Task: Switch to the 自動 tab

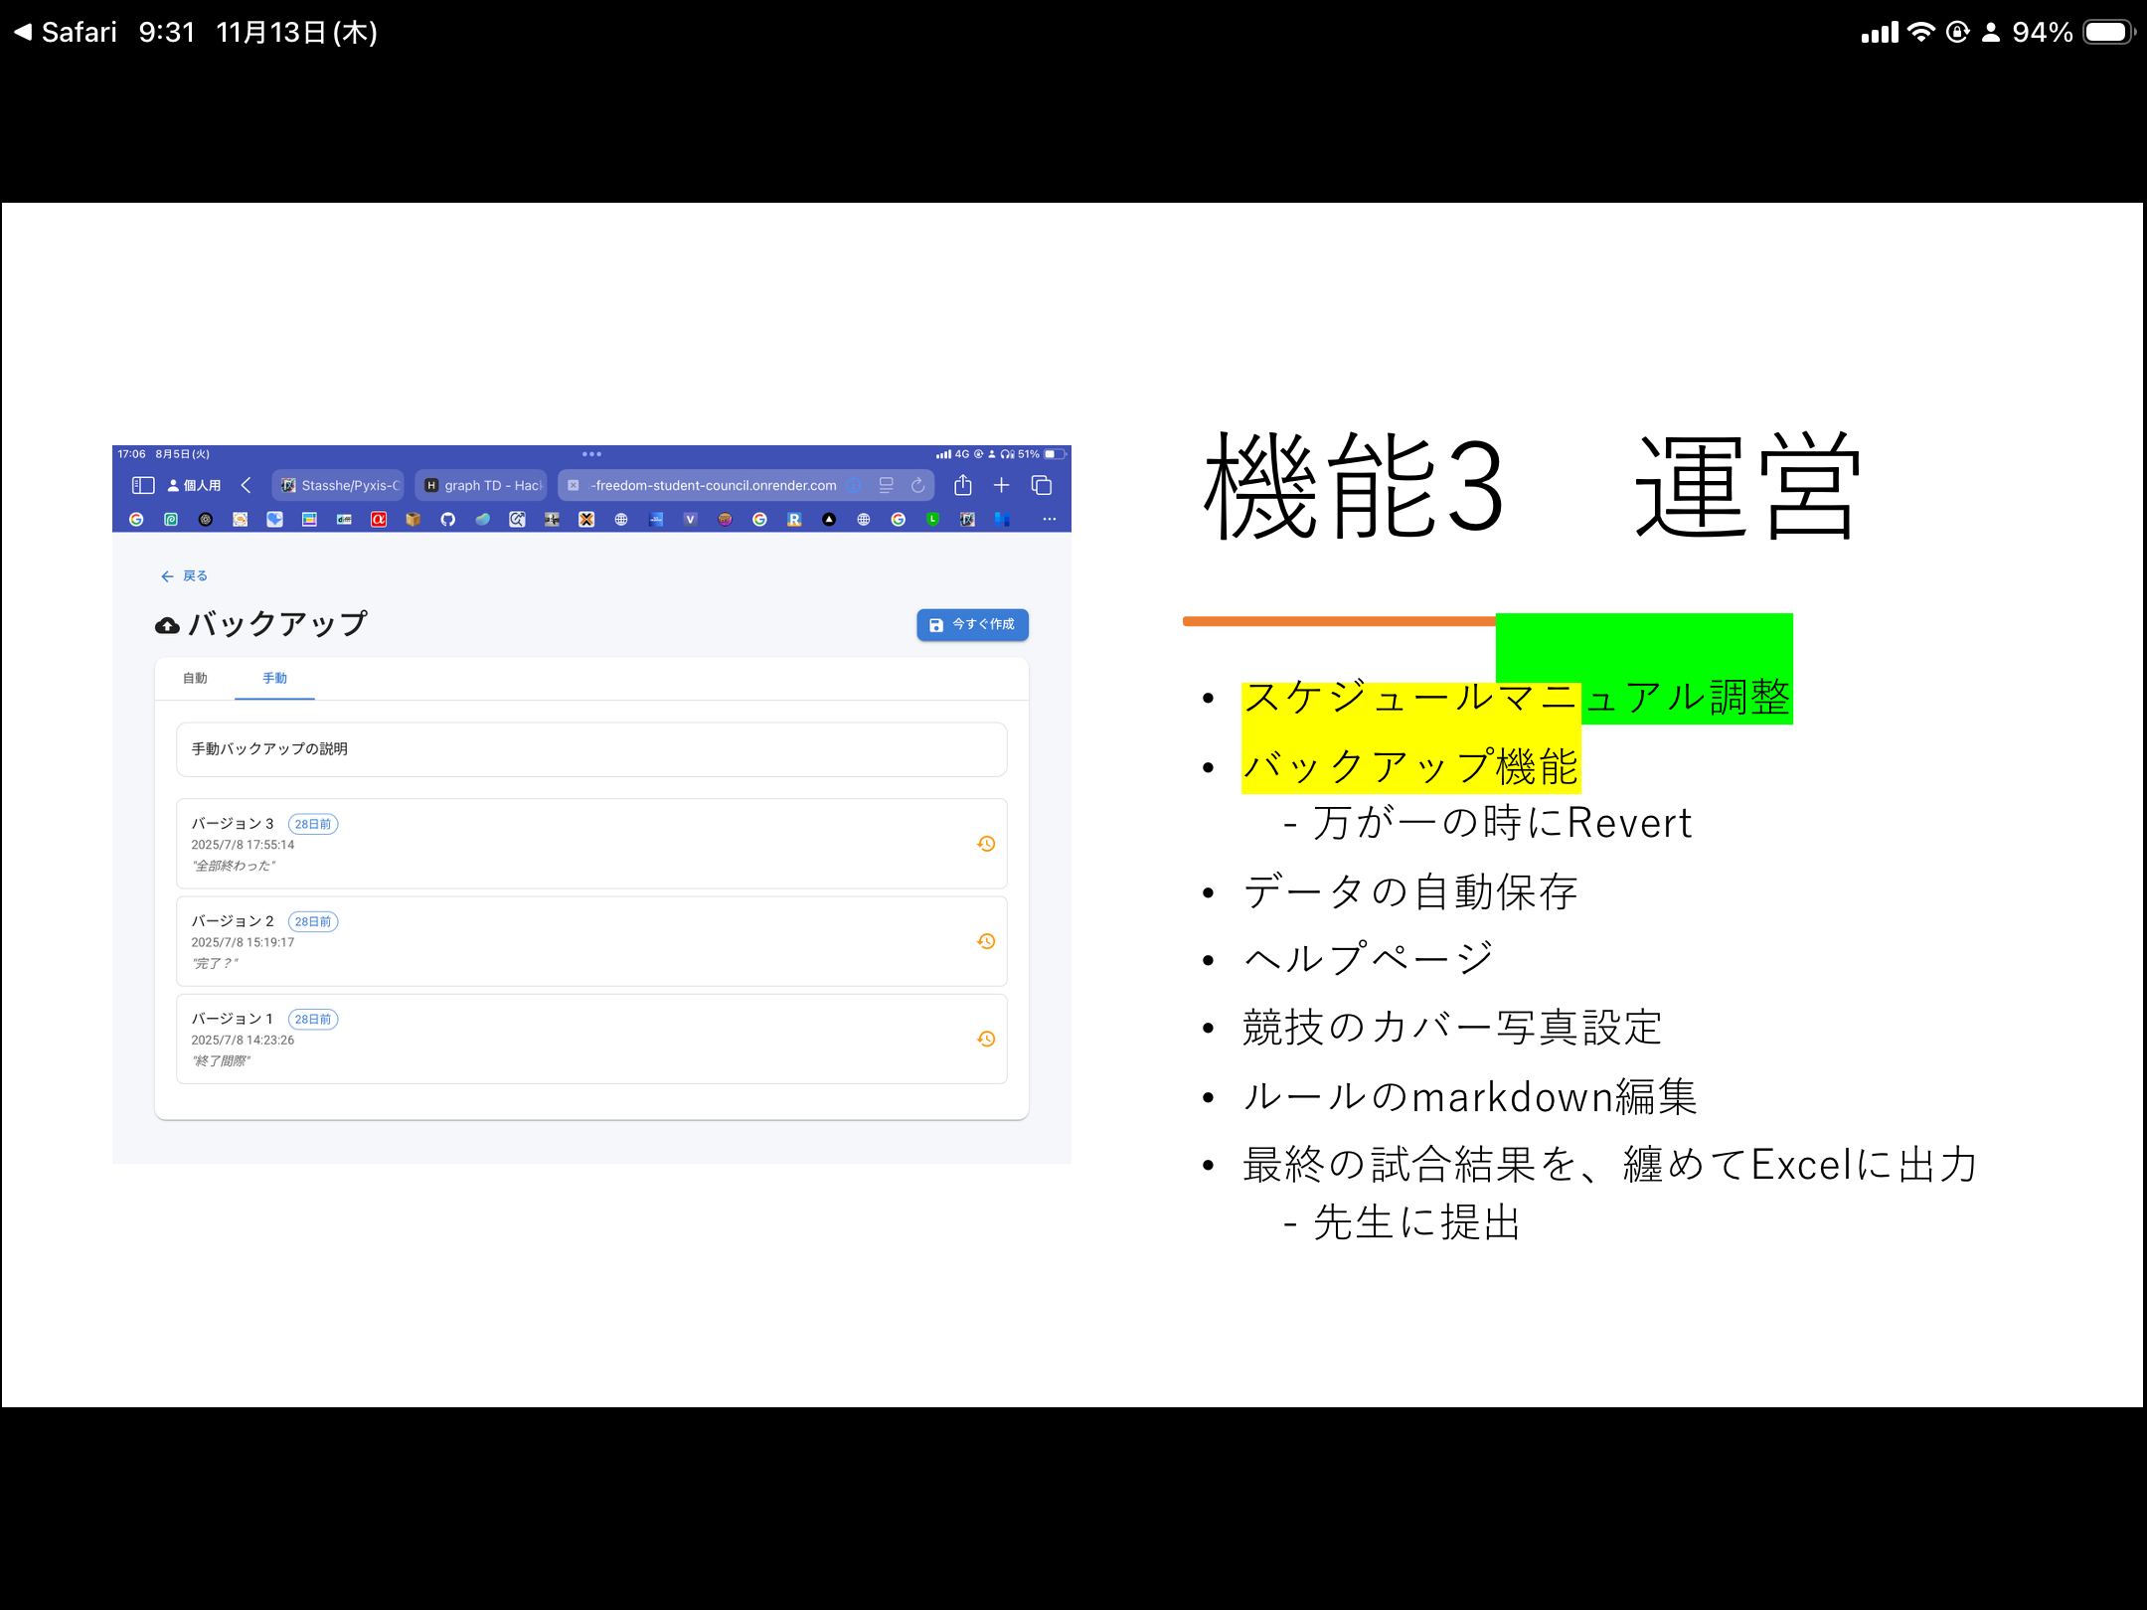Action: [195, 677]
